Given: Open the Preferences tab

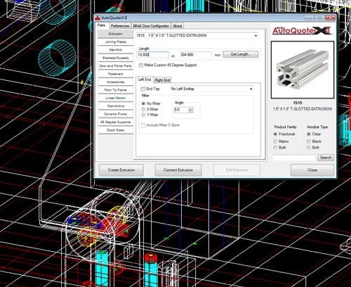Looking at the screenshot, I should point(120,26).
